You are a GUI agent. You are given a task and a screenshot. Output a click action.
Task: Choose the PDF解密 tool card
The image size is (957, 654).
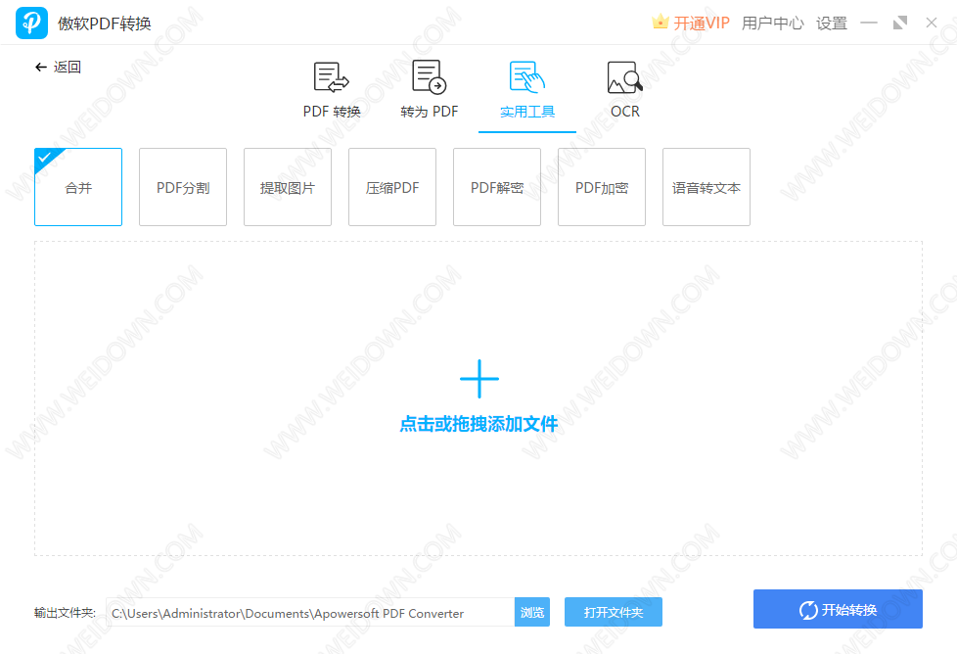497,187
